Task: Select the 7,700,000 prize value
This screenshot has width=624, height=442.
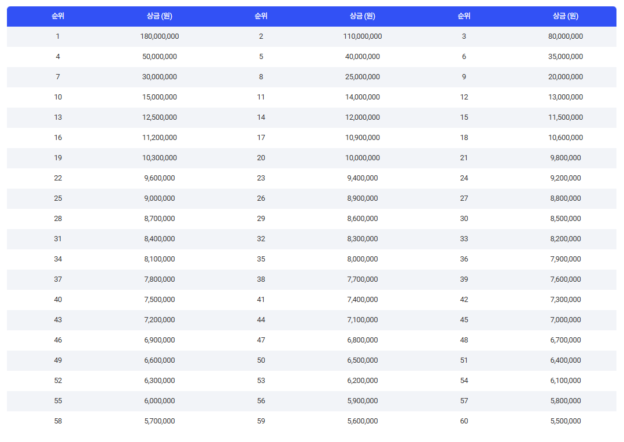Action: click(362, 279)
